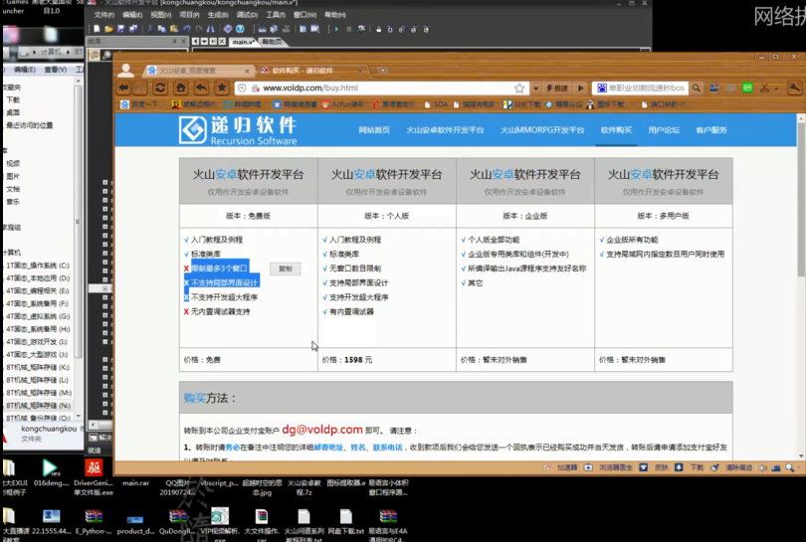Select the main.v editor tab in IDE
Viewport: 806px width, 542px height.
[x=242, y=42]
